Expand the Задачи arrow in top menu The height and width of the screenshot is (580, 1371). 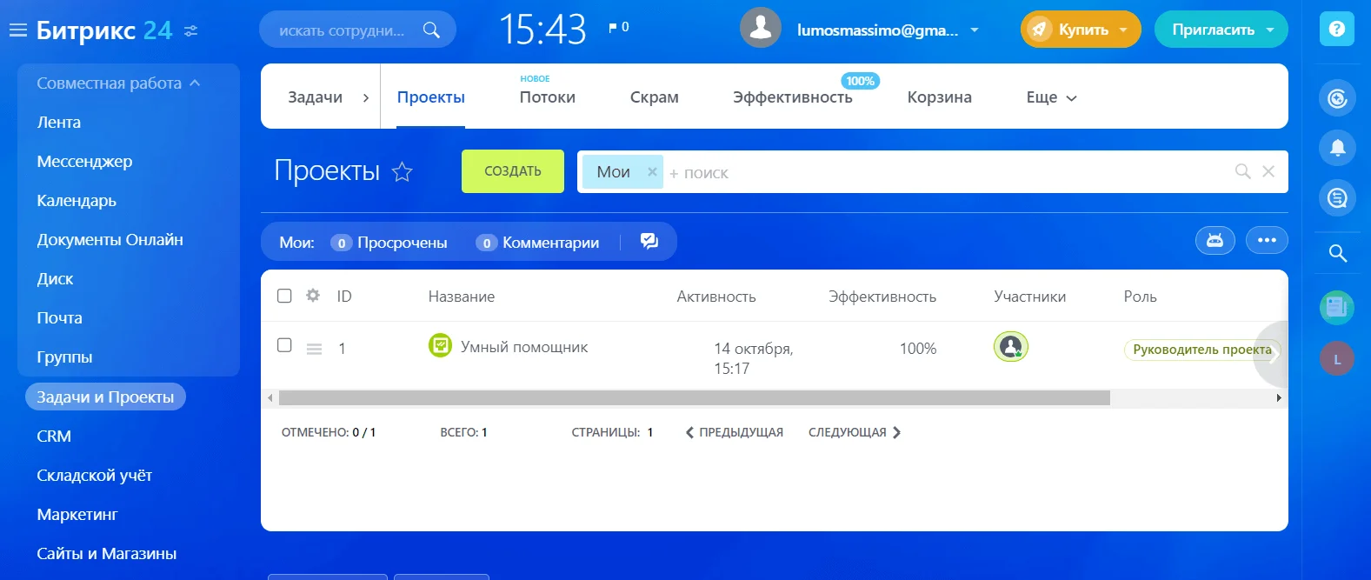tap(366, 98)
